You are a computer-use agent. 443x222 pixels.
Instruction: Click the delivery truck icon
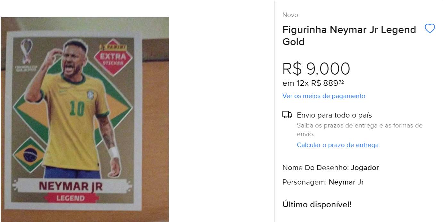[x=287, y=115]
